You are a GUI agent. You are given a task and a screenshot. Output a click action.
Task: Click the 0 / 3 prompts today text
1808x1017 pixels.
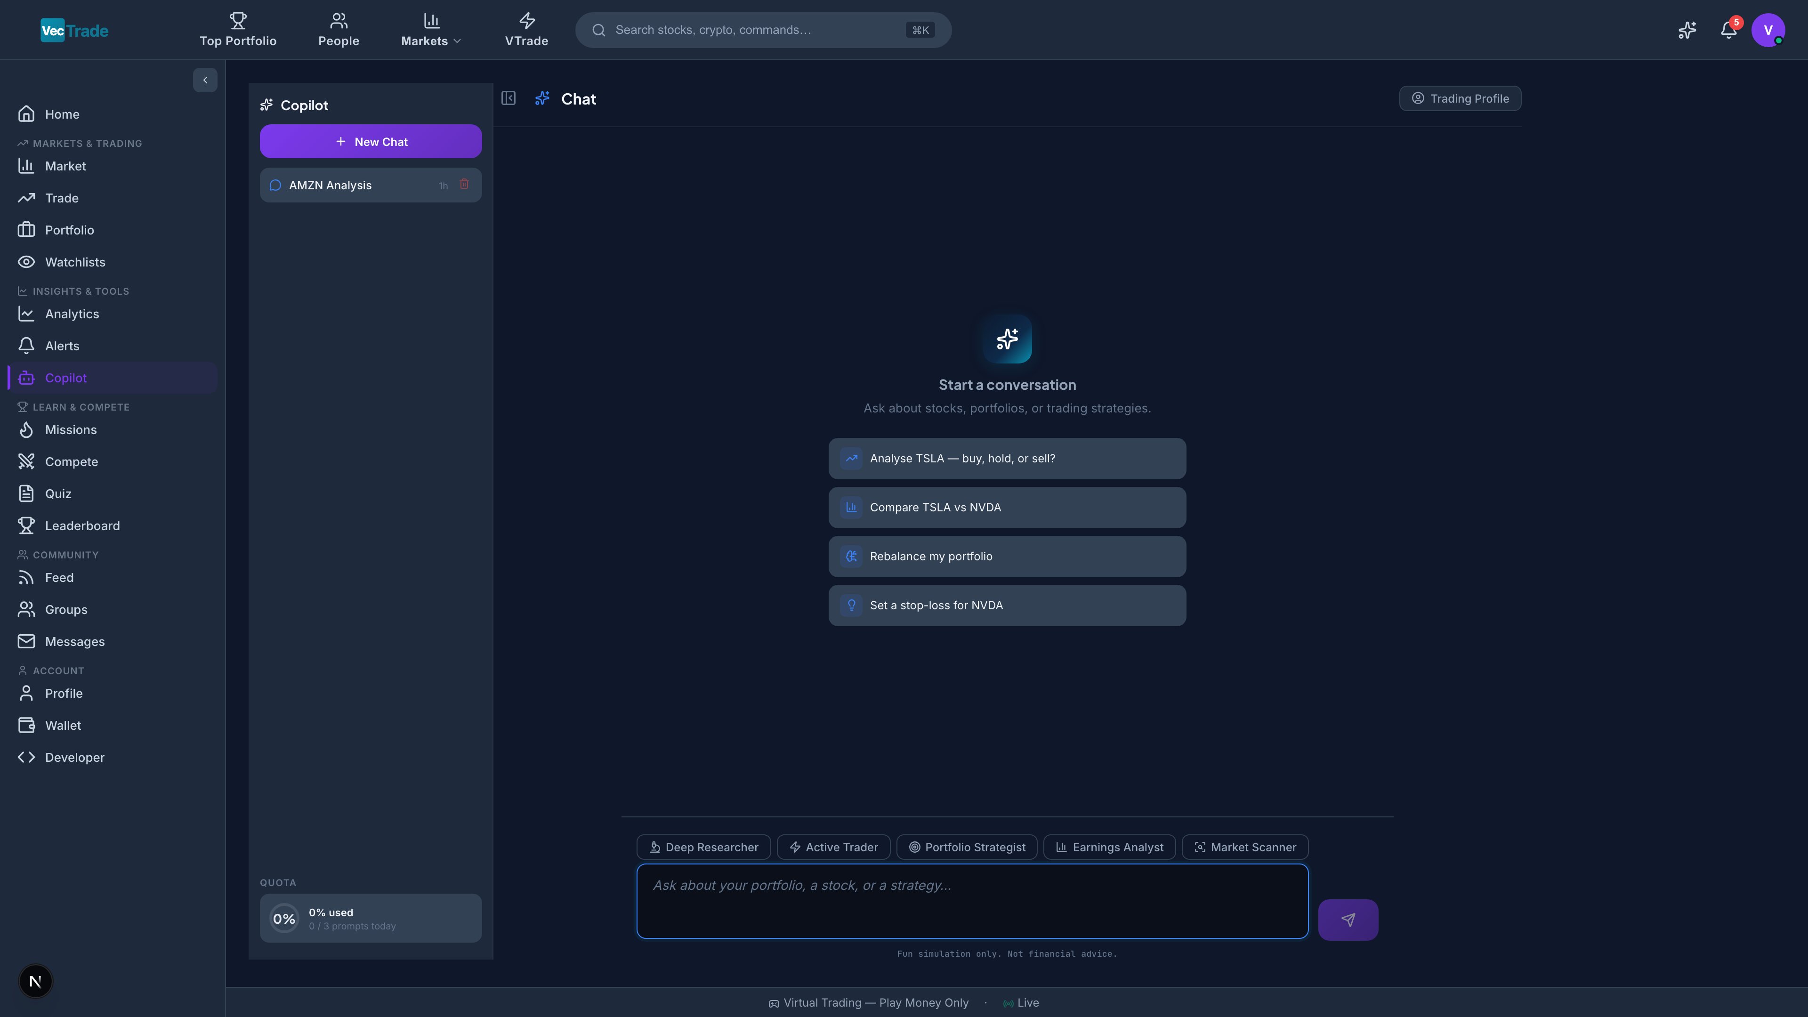pos(352,927)
